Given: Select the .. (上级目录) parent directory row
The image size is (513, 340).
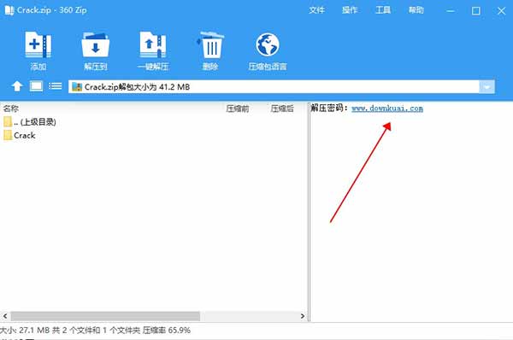Looking at the screenshot, I should coord(154,122).
